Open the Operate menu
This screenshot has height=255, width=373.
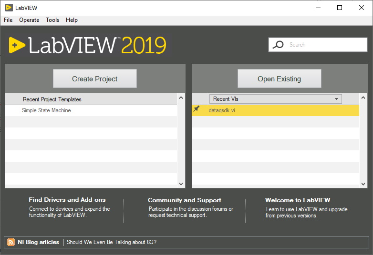(29, 20)
